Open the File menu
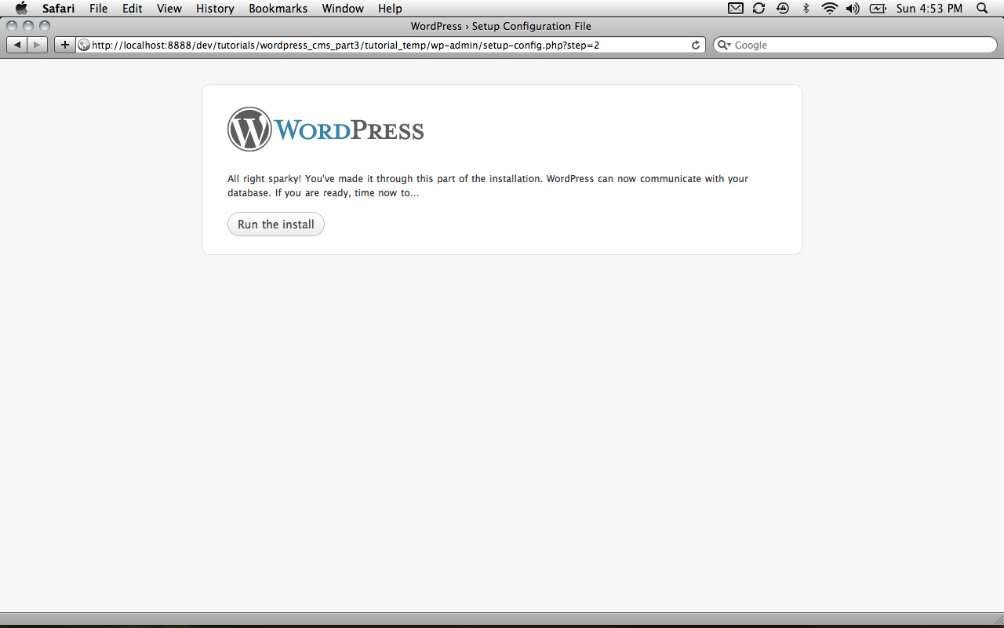The width and height of the screenshot is (1004, 628). [98, 9]
